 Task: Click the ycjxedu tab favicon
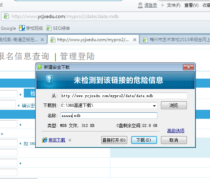(x=53, y=40)
